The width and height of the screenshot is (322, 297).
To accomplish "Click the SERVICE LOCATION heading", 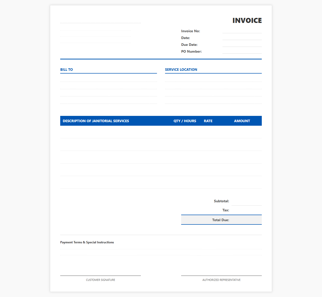I will point(181,70).
